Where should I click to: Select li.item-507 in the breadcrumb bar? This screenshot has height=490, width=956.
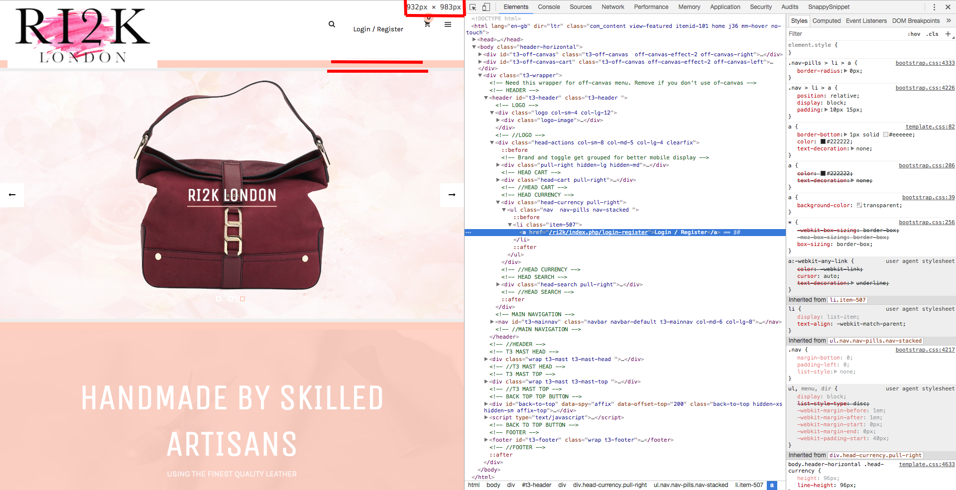tap(749, 485)
